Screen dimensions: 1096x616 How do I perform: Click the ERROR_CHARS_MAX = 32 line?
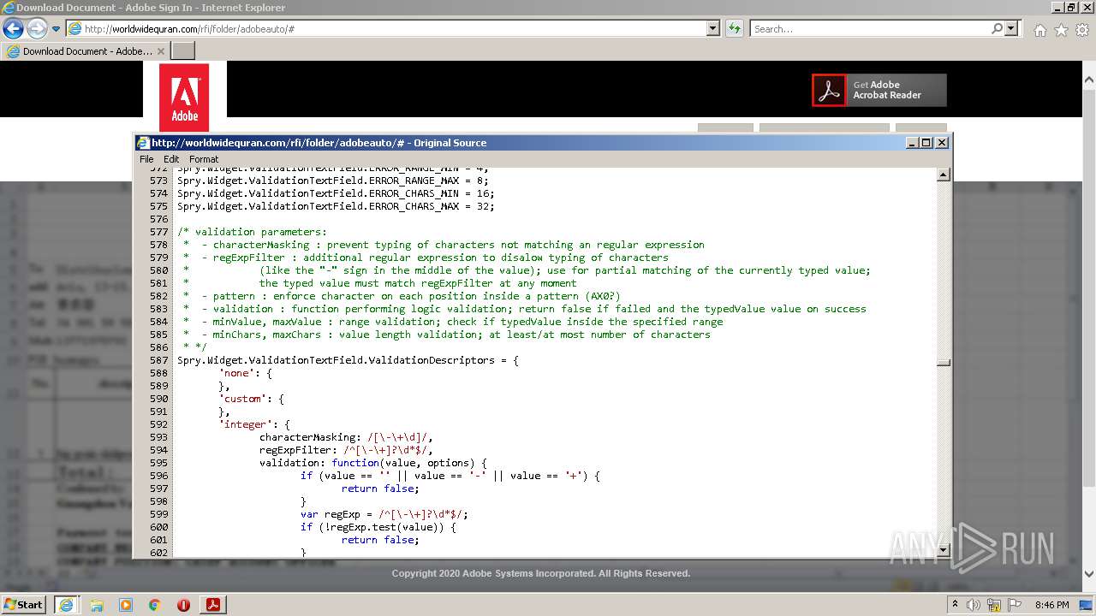point(336,206)
